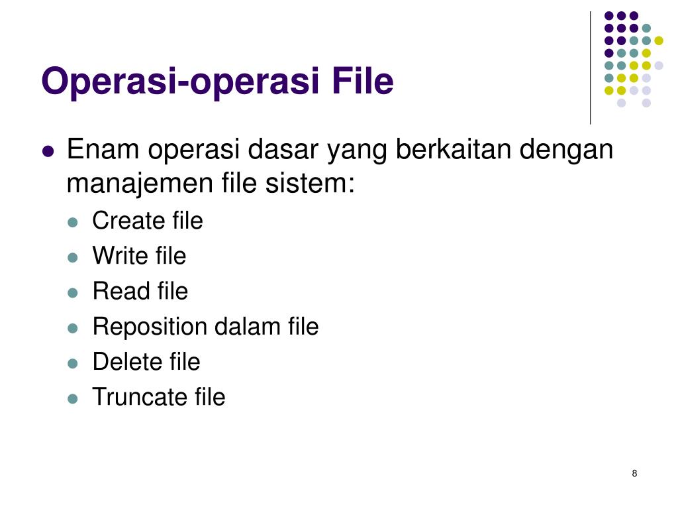This screenshot has height=509, width=678.
Task: Click the word File in the title
Action: point(363,81)
